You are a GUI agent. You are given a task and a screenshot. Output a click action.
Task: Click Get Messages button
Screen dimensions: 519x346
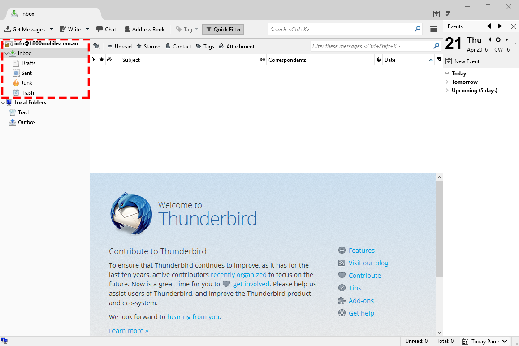pyautogui.click(x=25, y=30)
